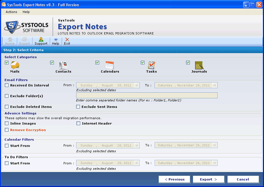Click the Cancel button

[243, 179]
